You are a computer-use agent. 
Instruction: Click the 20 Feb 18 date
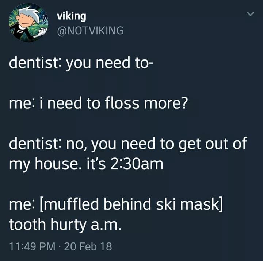(x=88, y=246)
